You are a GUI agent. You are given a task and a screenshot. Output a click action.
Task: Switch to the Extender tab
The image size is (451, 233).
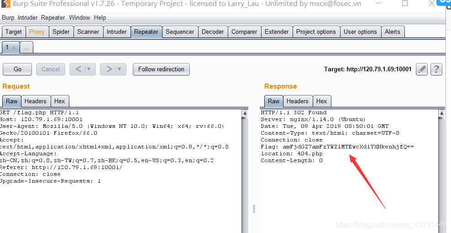tap(277, 32)
